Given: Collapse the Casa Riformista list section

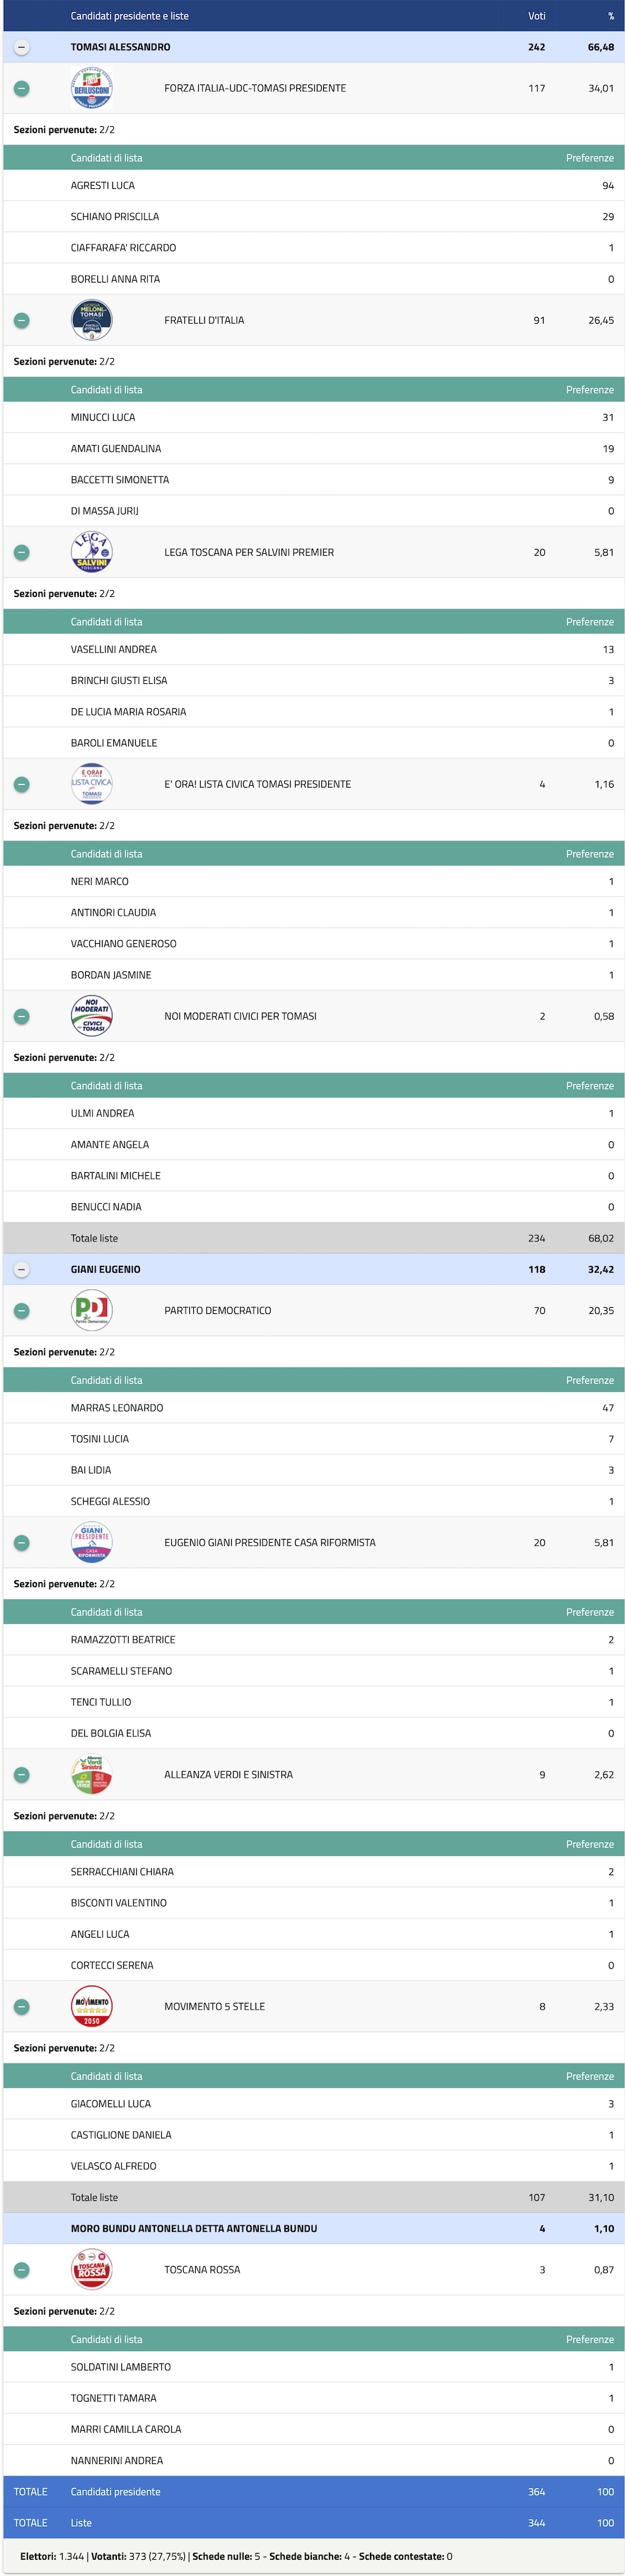Looking at the screenshot, I should click(x=22, y=1542).
